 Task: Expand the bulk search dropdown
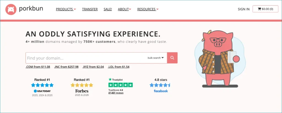(x=156, y=58)
